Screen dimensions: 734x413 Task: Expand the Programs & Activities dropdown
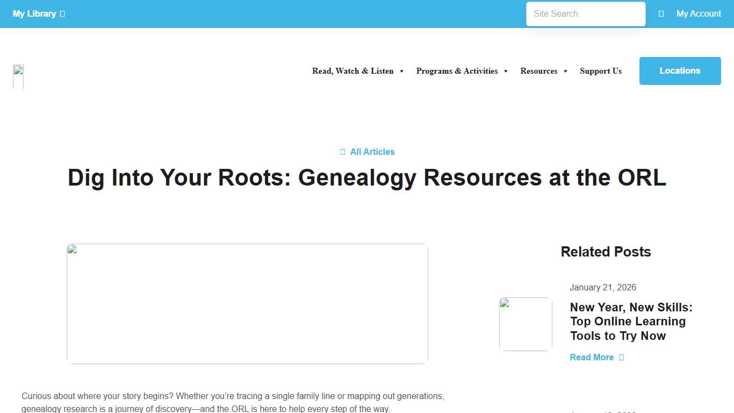click(x=457, y=71)
